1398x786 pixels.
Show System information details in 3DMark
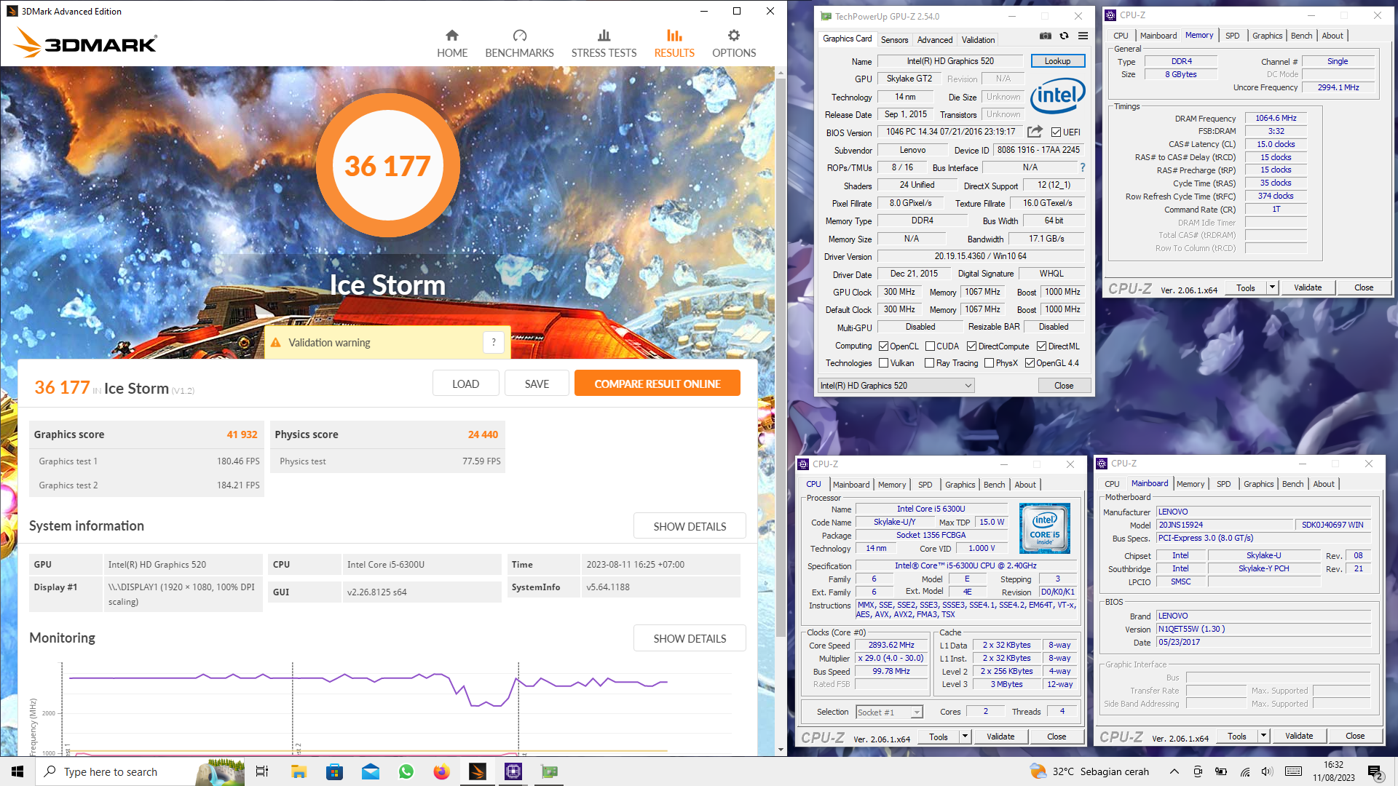point(690,526)
